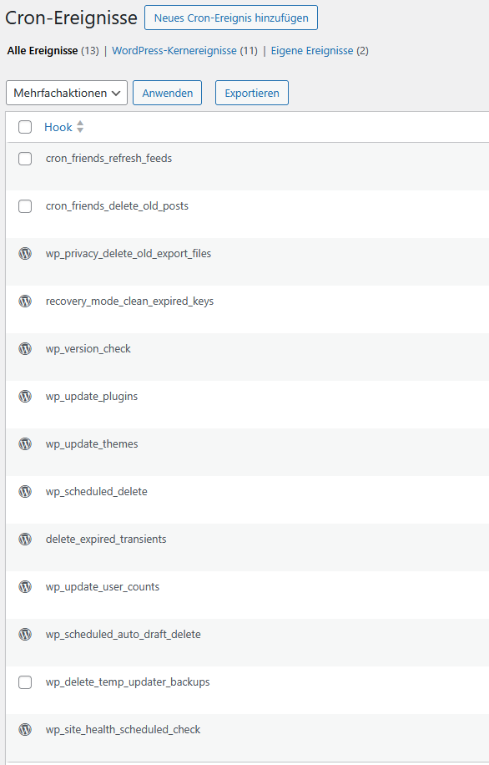Screen dimensions: 489x765
Task: Select the wp_delete_temp_updater_backups checkbox
Action: click(x=25, y=682)
